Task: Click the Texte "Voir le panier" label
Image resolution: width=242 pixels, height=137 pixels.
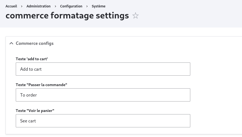Action: tap(35, 111)
